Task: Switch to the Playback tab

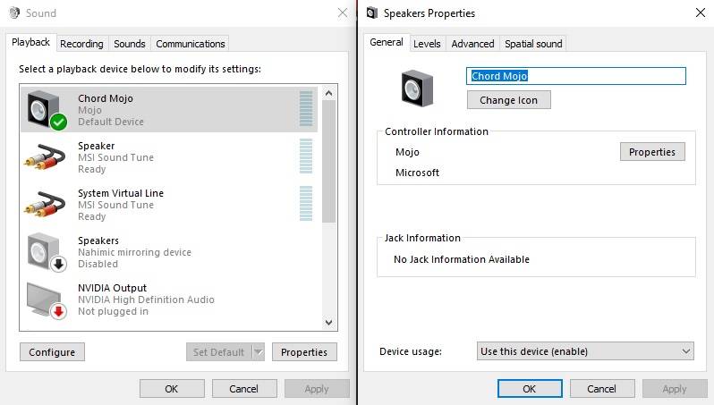Action: coord(30,42)
